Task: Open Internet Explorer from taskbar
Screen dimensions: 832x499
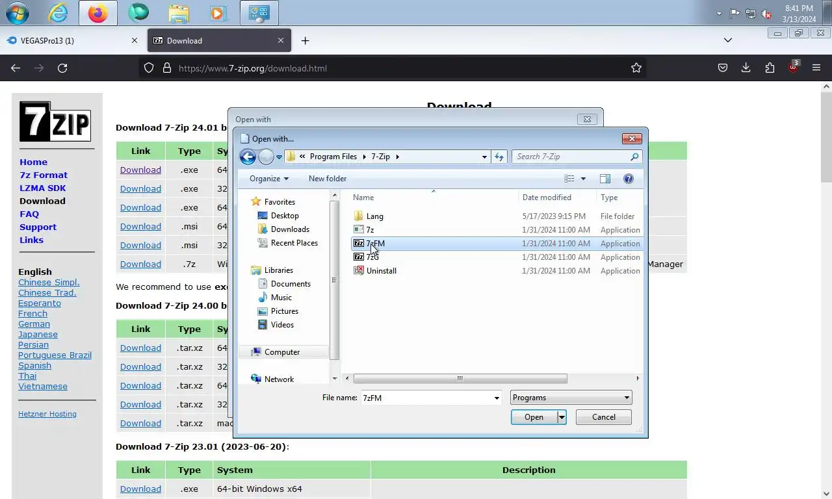Action: coord(58,13)
